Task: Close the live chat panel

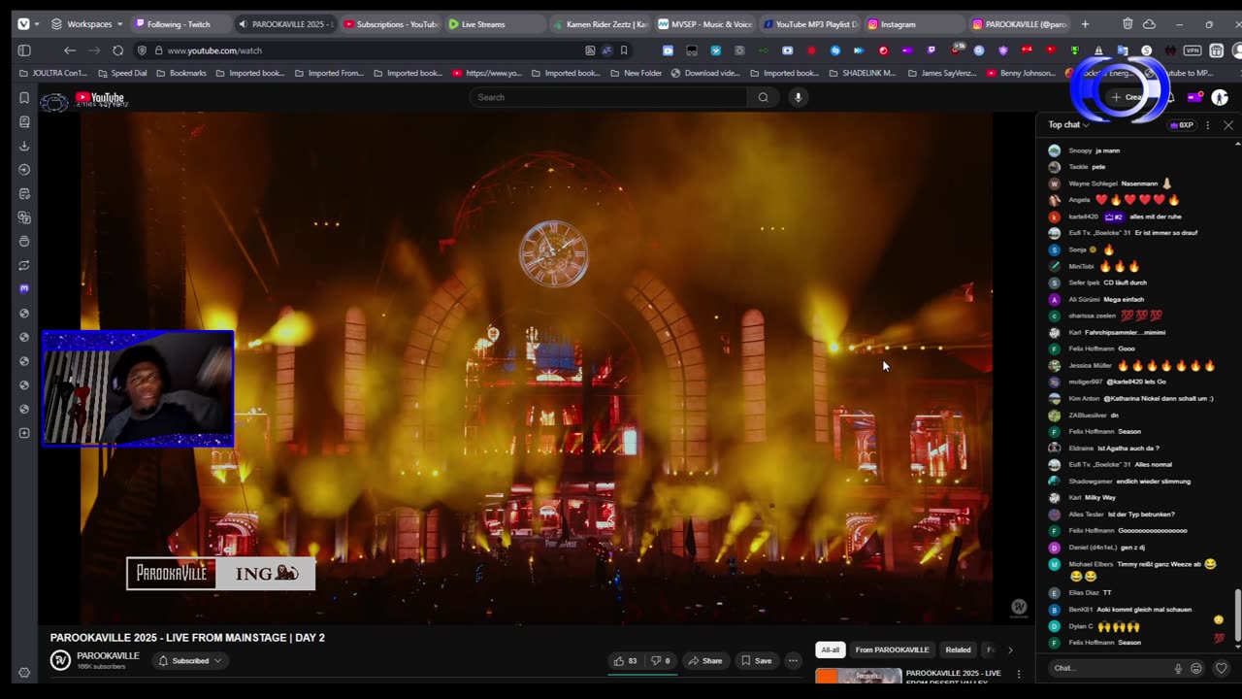Action: (1227, 125)
